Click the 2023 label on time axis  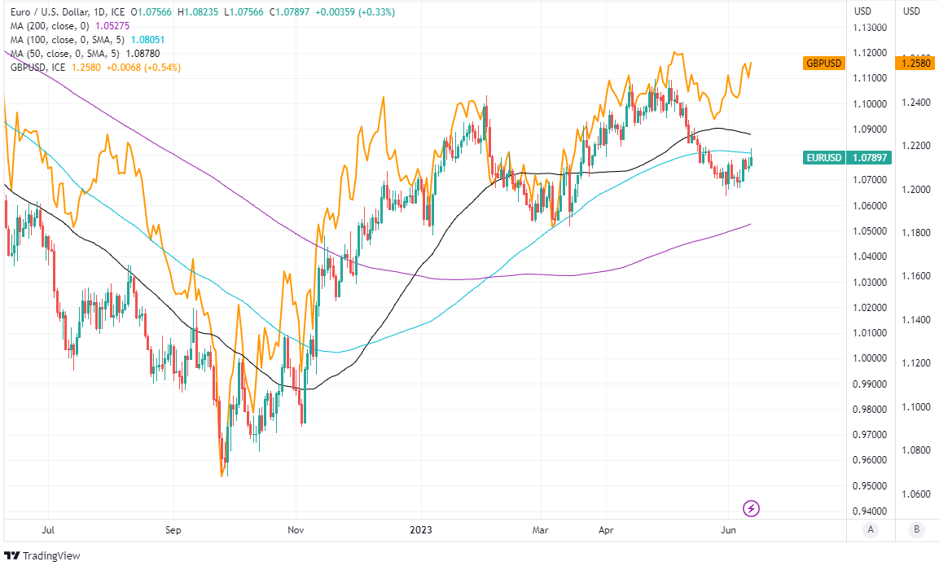point(420,530)
